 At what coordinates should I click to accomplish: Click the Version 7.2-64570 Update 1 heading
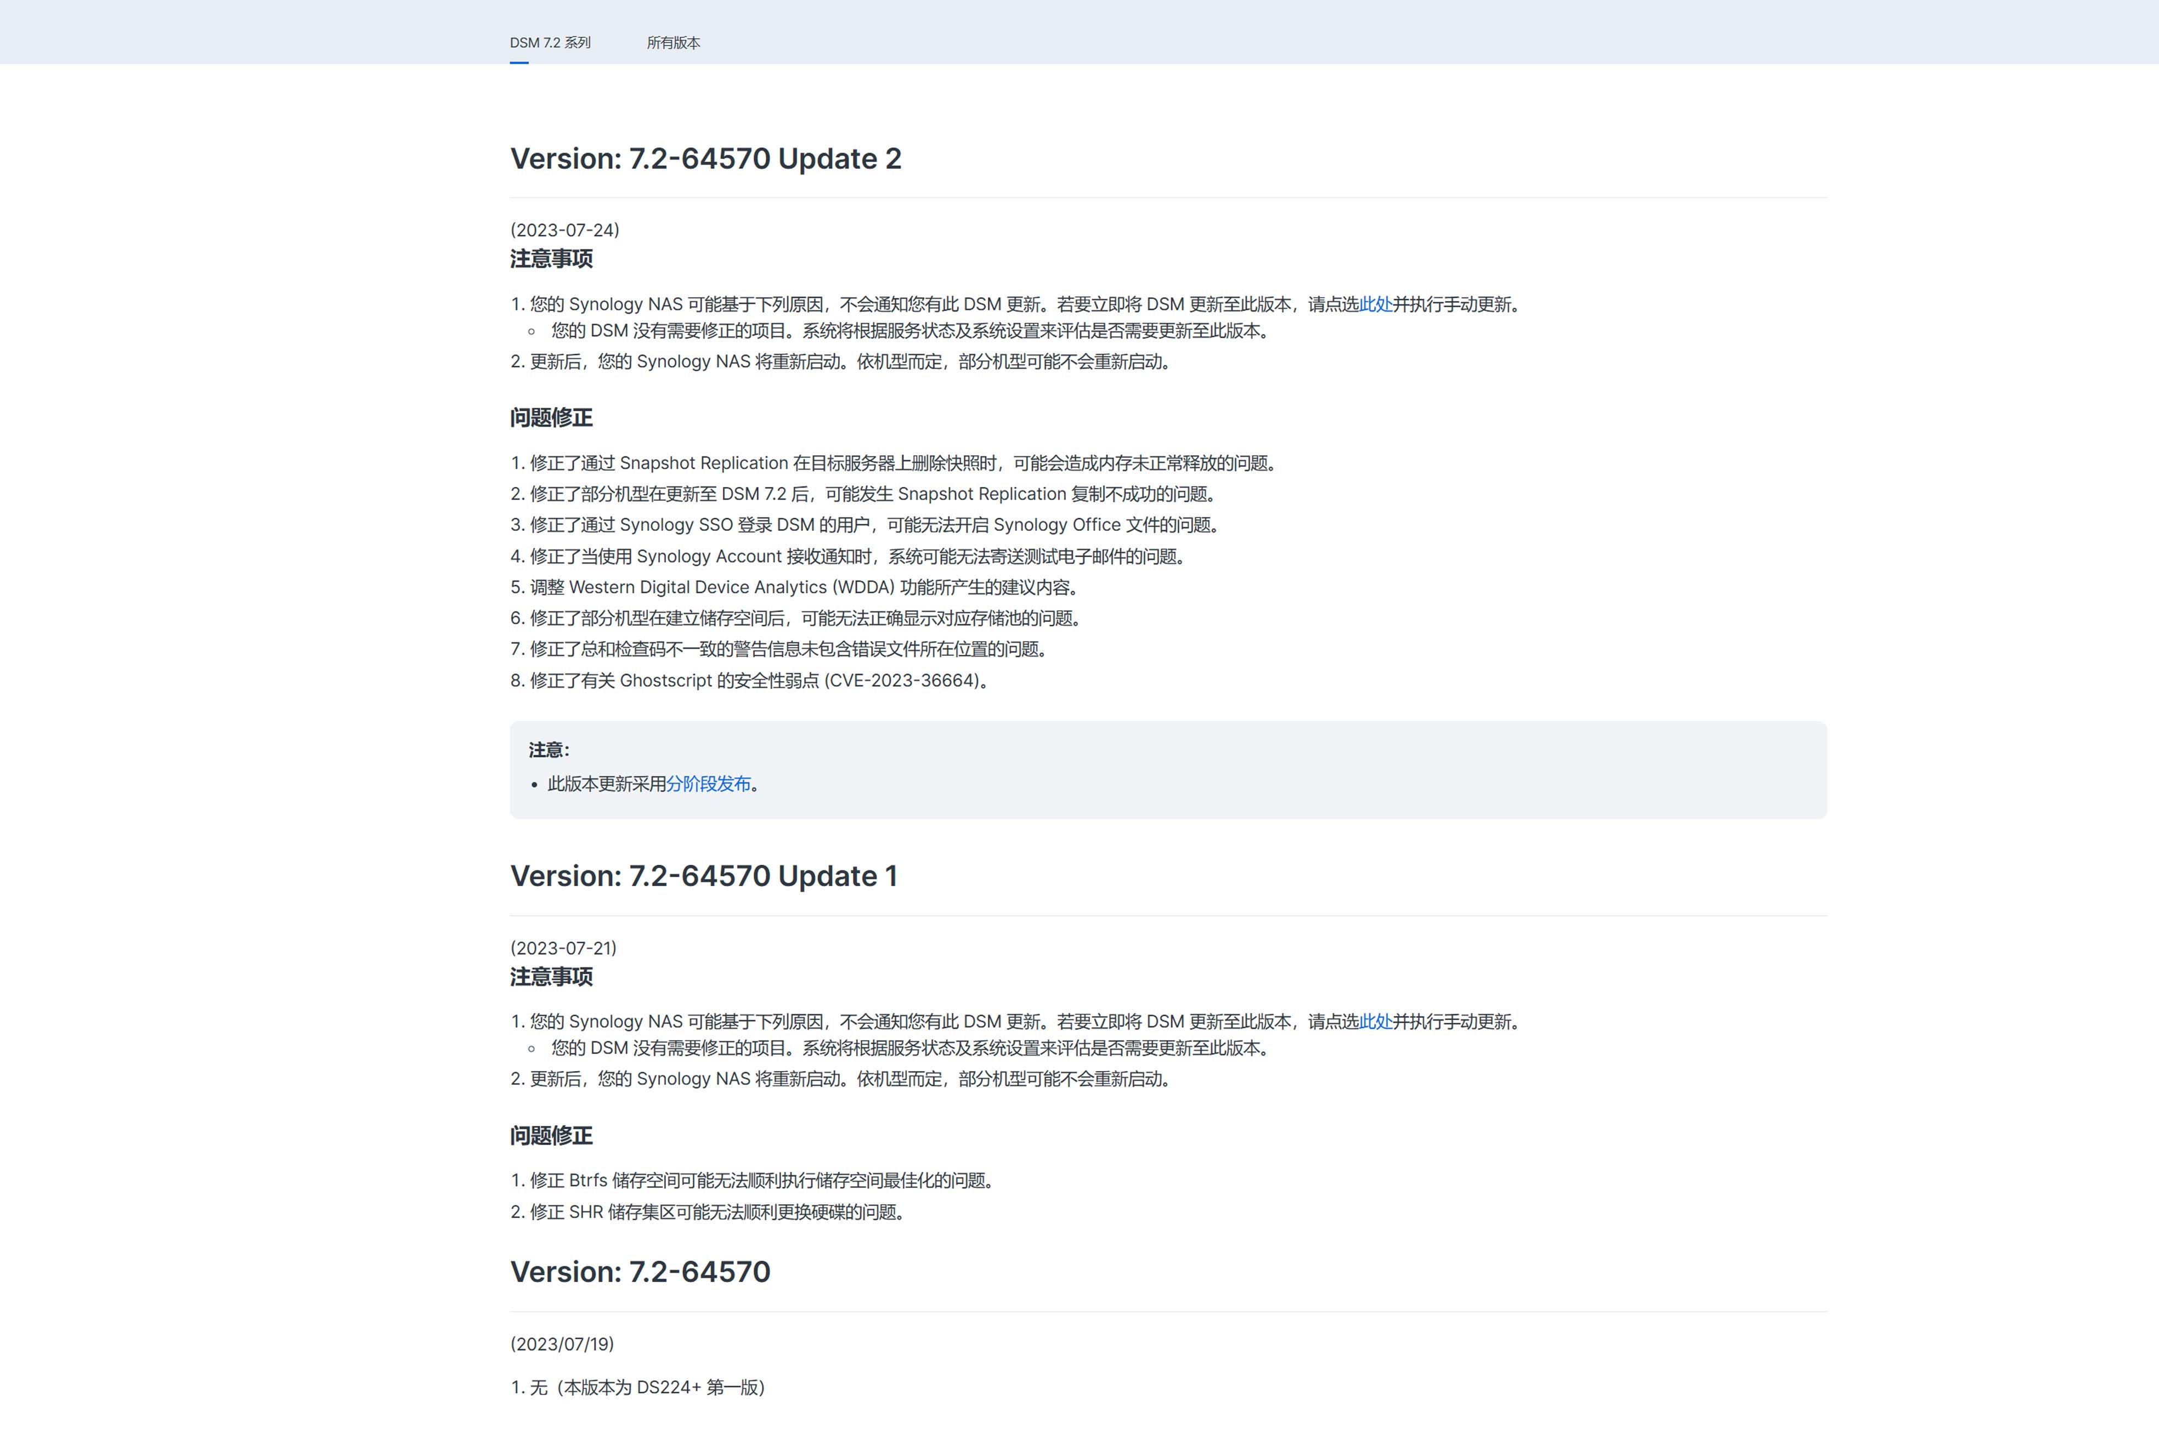point(703,876)
